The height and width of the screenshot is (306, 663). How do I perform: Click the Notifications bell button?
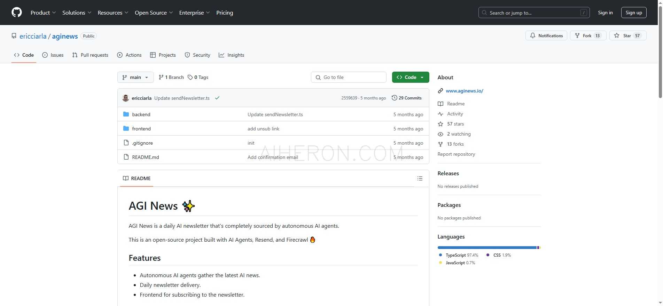(546, 35)
